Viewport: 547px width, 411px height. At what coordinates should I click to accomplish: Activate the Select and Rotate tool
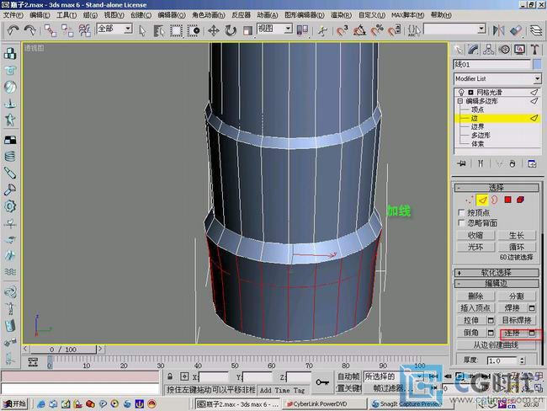pos(231,30)
